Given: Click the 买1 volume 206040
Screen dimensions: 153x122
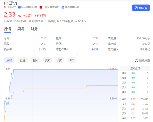Looking at the screenshot, I should 144,99.
